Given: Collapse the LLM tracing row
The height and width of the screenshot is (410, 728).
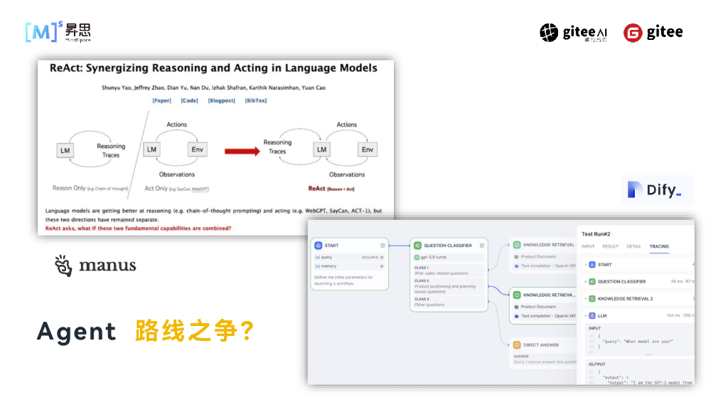Looking at the screenshot, I should 586,315.
